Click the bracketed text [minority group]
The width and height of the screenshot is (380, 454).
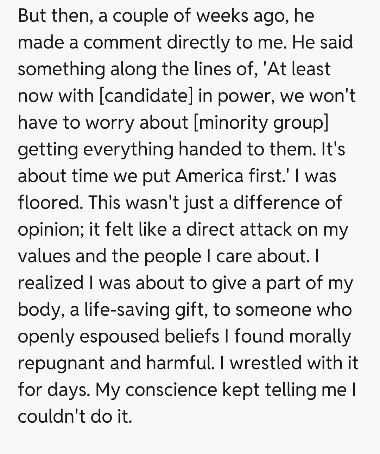coord(261,122)
